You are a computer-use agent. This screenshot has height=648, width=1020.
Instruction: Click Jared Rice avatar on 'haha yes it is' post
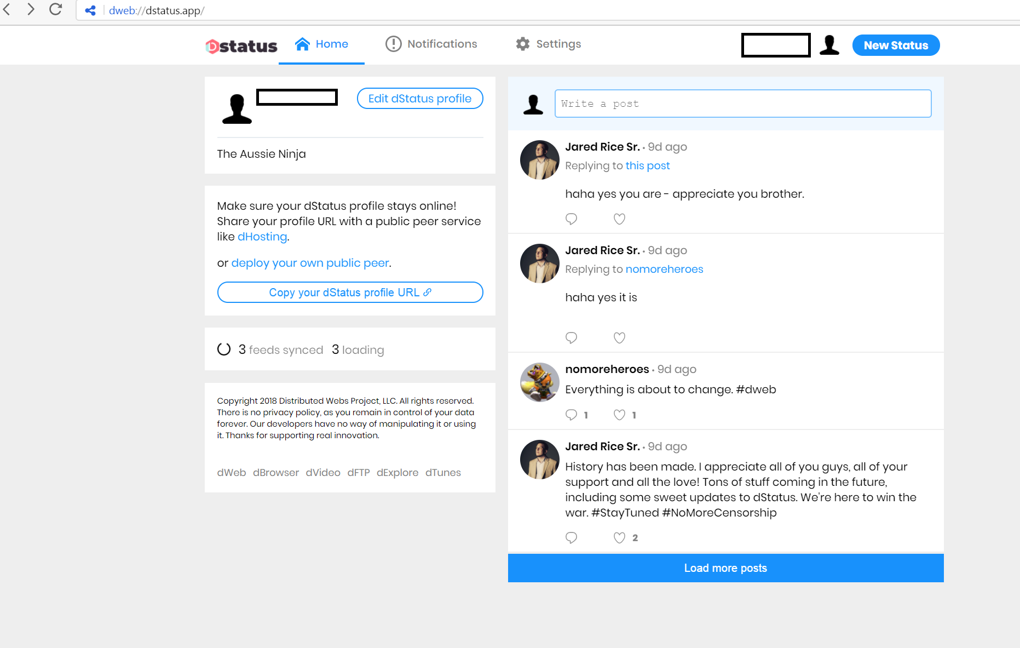coord(539,263)
